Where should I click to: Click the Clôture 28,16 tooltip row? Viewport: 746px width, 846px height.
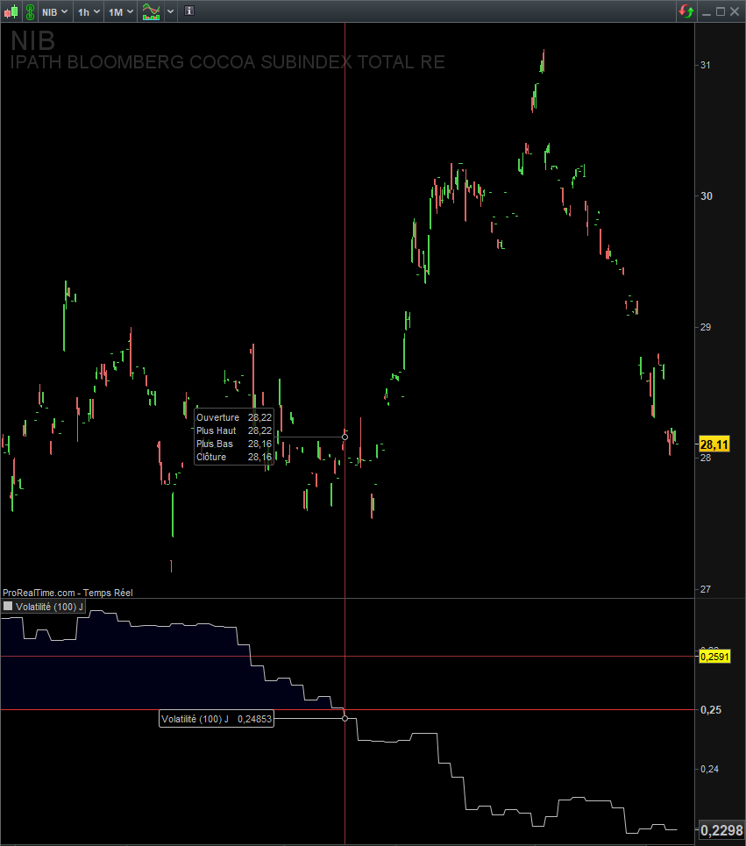tap(233, 457)
